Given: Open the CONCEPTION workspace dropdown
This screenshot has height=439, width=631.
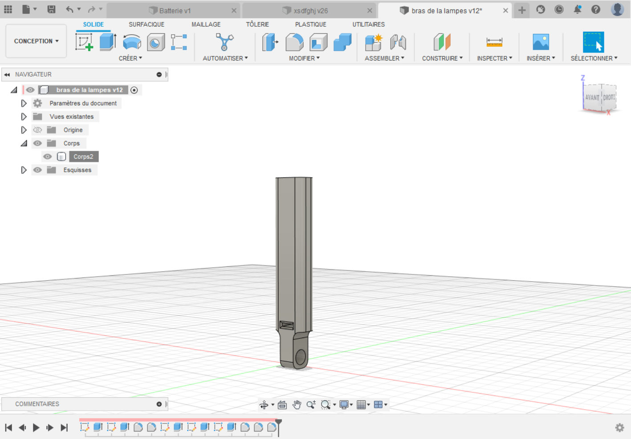Looking at the screenshot, I should click(x=36, y=41).
